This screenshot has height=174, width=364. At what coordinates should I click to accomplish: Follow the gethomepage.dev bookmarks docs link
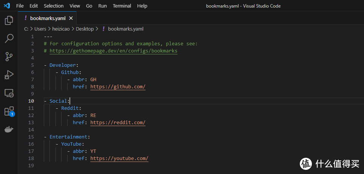113,51
